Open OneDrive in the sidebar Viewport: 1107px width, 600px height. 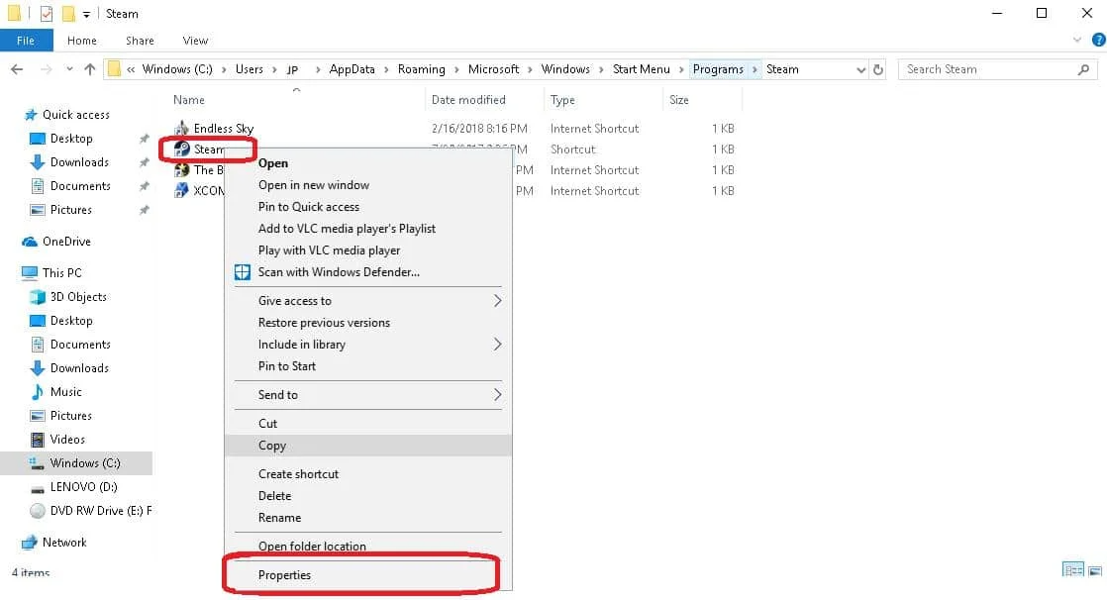67,241
